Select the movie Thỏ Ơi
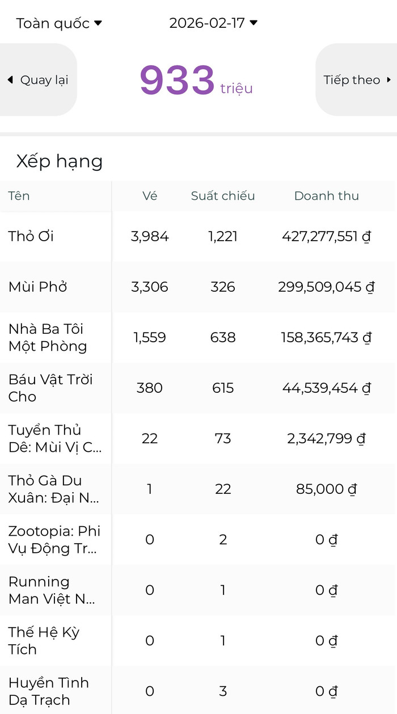Viewport: 397px width, 714px height. (x=31, y=236)
